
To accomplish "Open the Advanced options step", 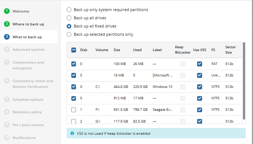I will click(28, 50).
